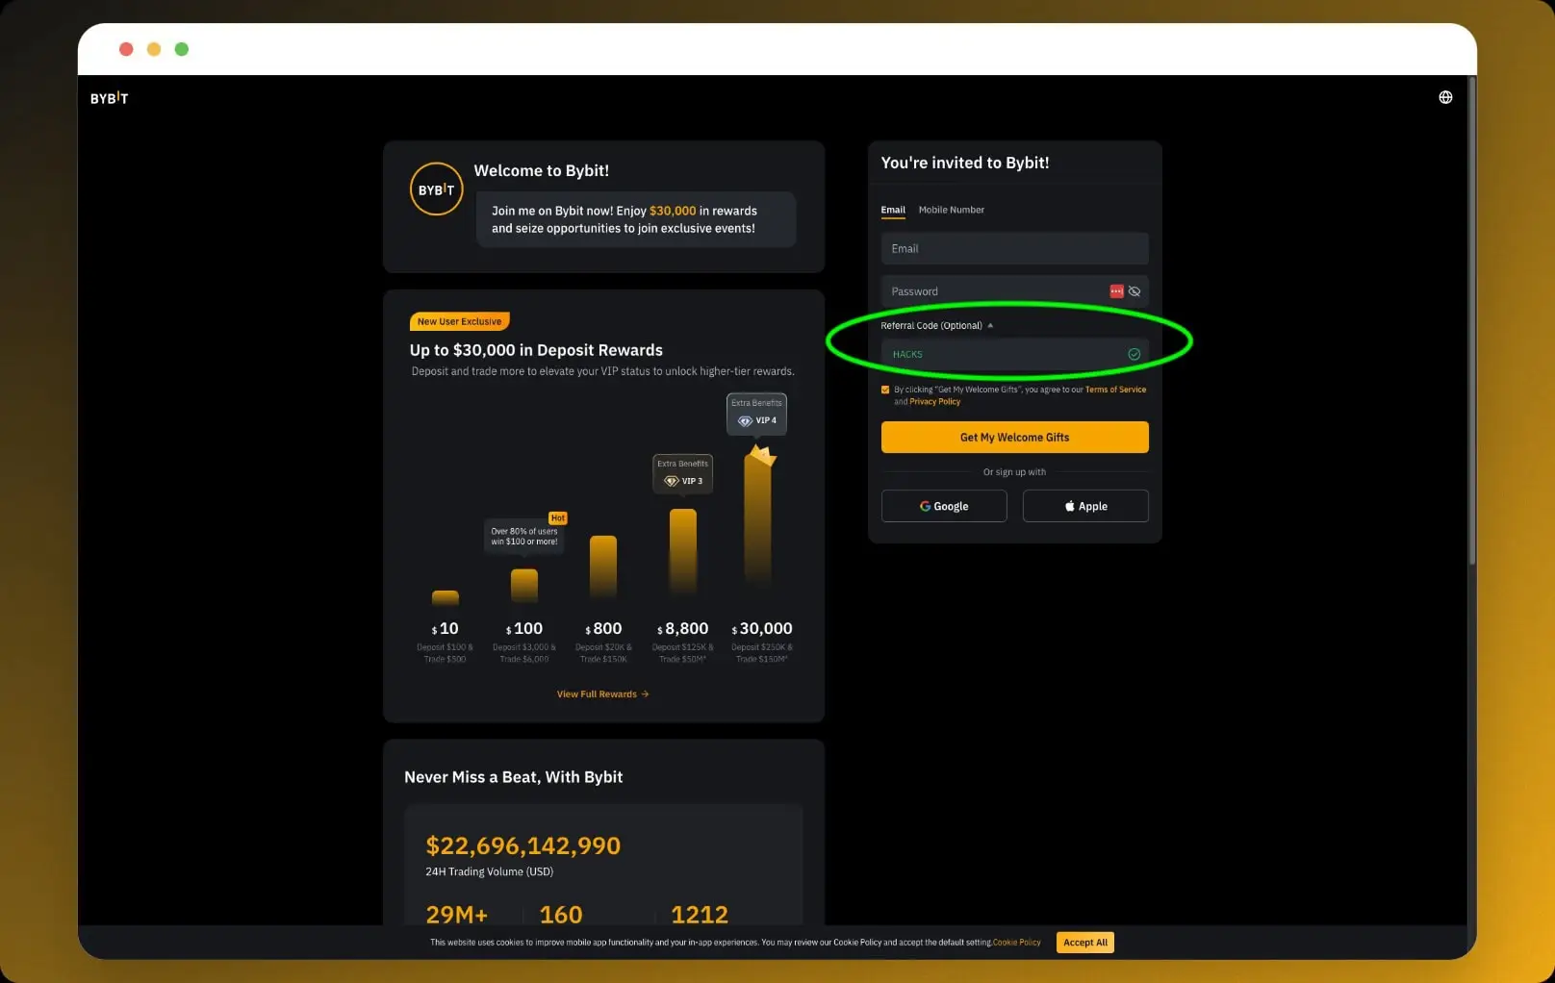Click the $30,000 reward tier value under chart

tap(762, 629)
